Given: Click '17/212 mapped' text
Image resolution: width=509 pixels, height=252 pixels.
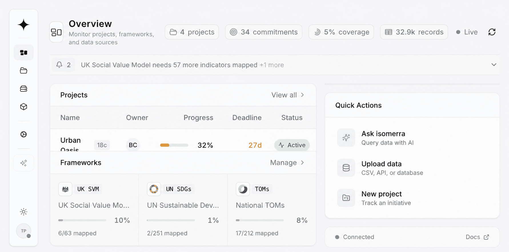Looking at the screenshot, I should click(257, 233).
